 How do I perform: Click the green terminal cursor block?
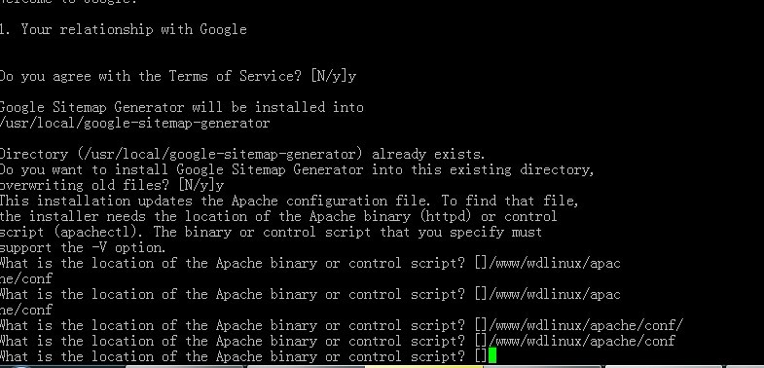pos(492,355)
